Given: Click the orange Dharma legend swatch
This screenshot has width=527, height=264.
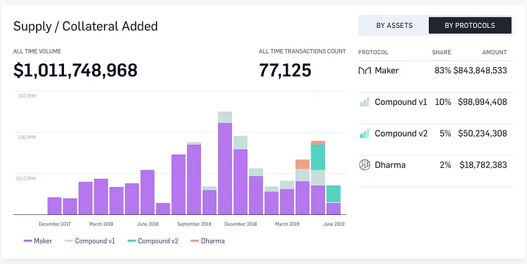Looking at the screenshot, I should [x=195, y=241].
